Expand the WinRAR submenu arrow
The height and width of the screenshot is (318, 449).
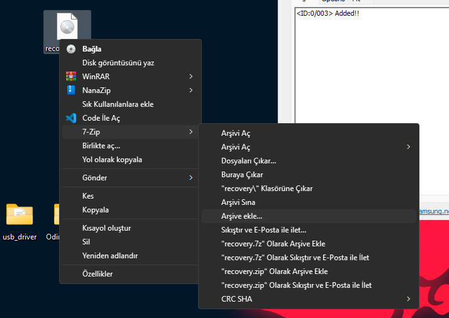pos(191,77)
